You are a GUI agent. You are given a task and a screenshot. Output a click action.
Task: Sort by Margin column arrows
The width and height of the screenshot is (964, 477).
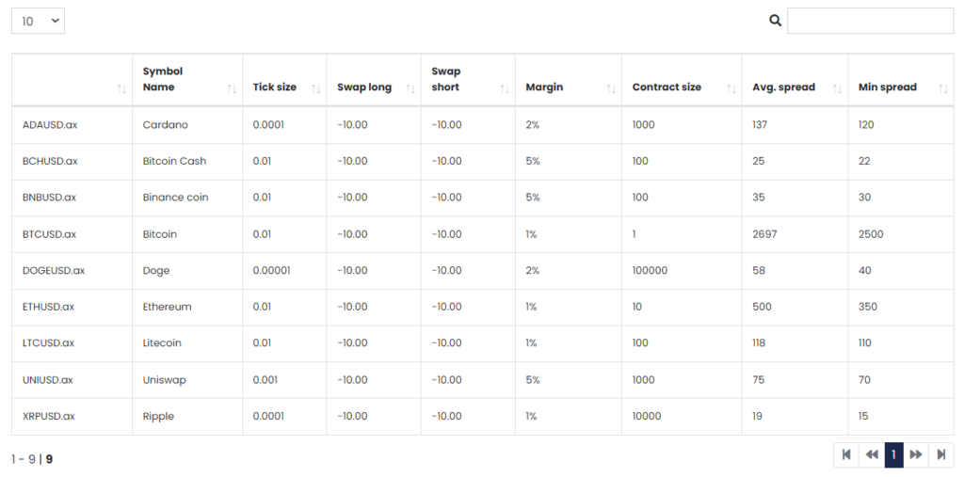(611, 89)
